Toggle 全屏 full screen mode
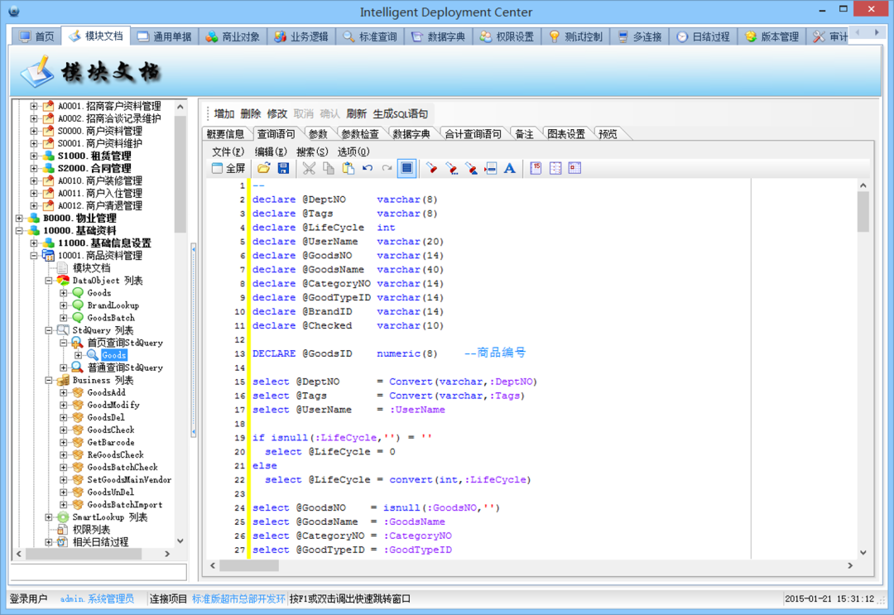The width and height of the screenshot is (894, 615). click(228, 168)
